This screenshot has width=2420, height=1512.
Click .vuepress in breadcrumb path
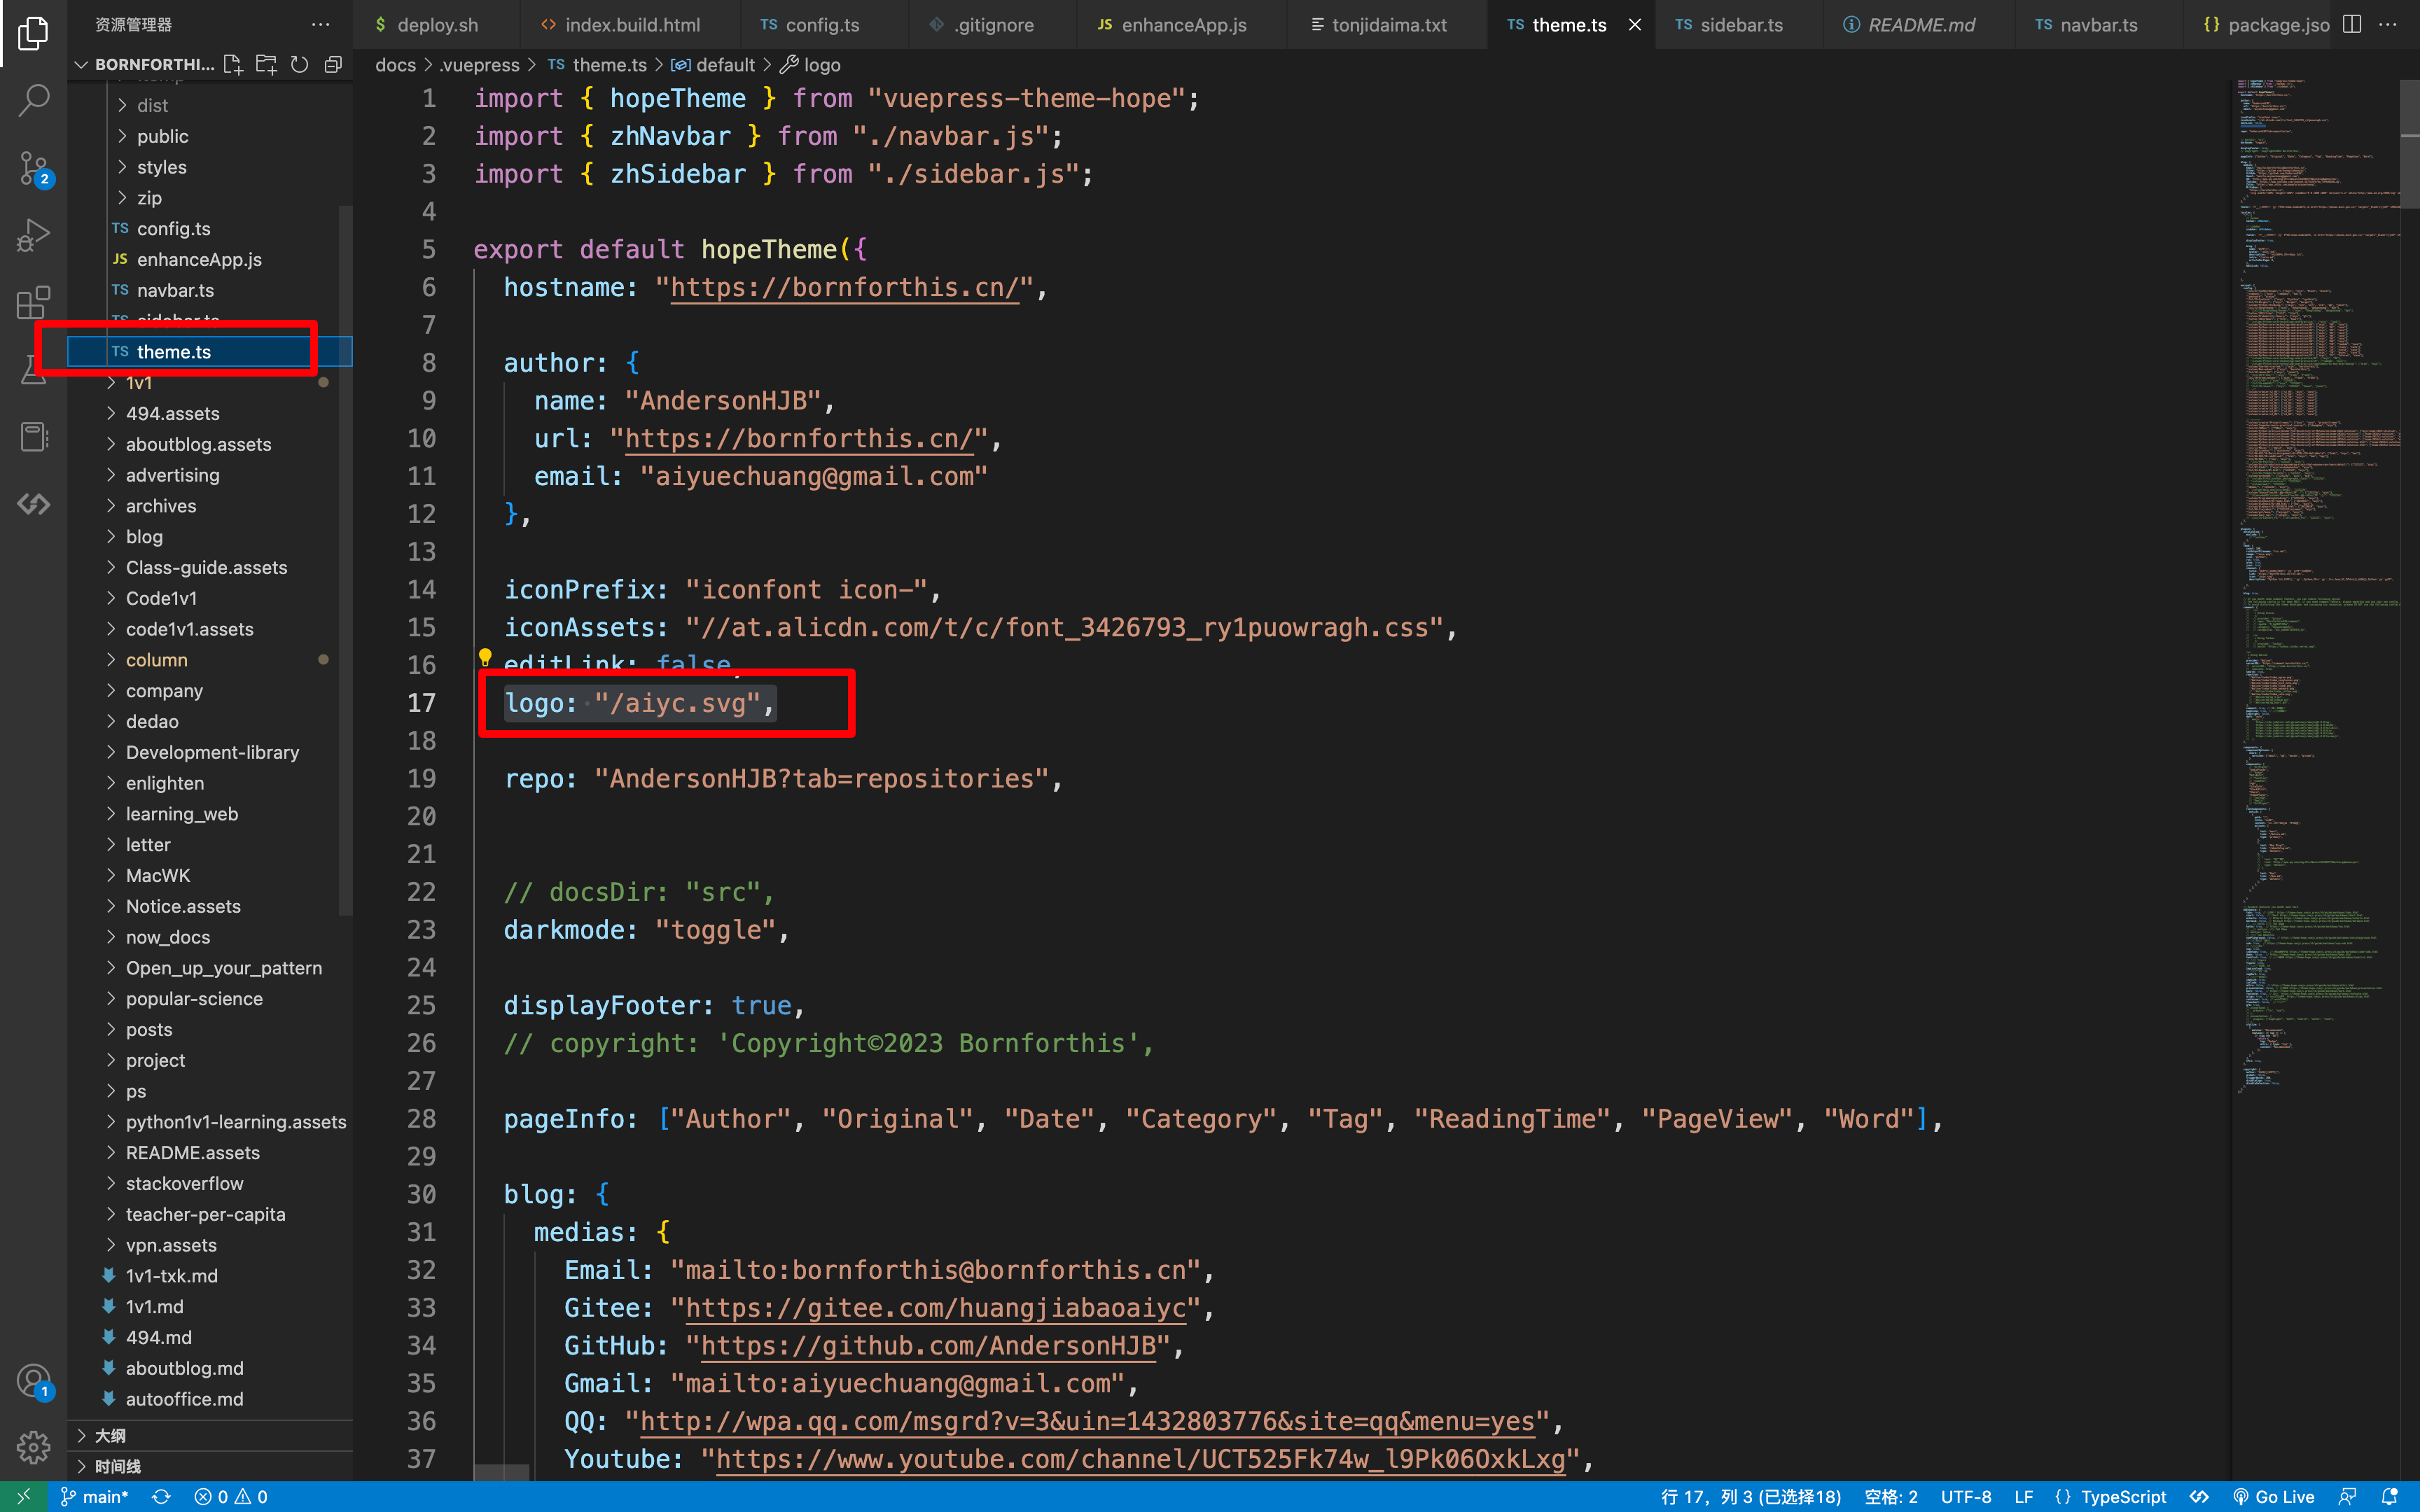pyautogui.click(x=479, y=65)
